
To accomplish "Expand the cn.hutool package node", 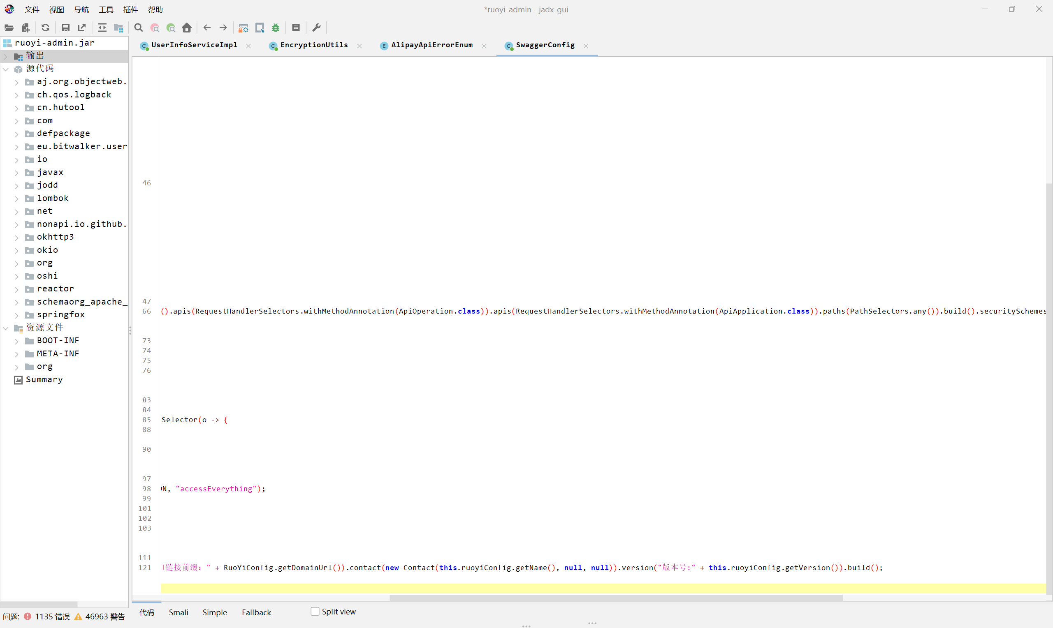I will (x=16, y=108).
